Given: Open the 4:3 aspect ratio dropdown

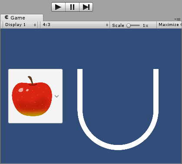Looking at the screenshot, I should click(x=75, y=25).
